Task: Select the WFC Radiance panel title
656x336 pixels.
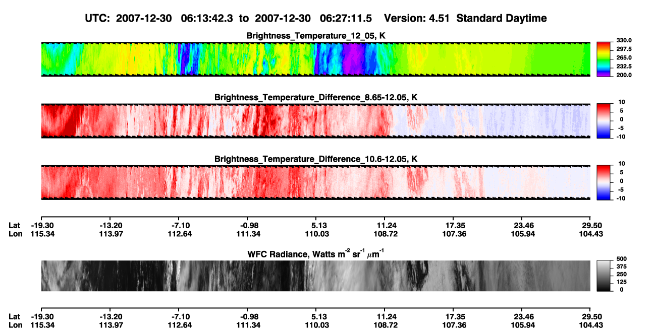Action: click(316, 254)
